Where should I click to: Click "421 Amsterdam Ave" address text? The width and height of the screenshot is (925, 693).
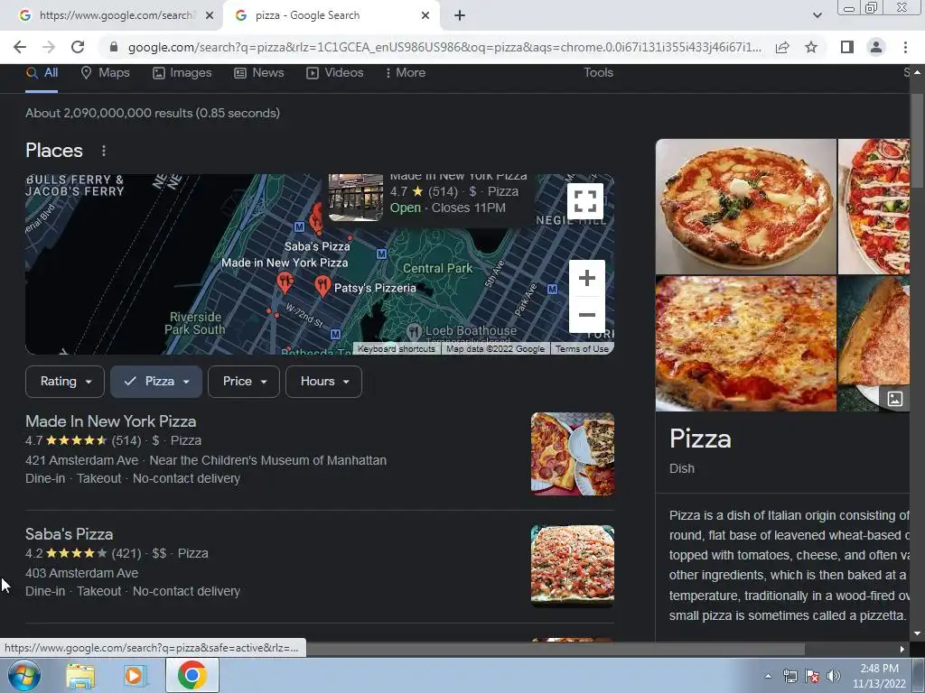pos(81,460)
